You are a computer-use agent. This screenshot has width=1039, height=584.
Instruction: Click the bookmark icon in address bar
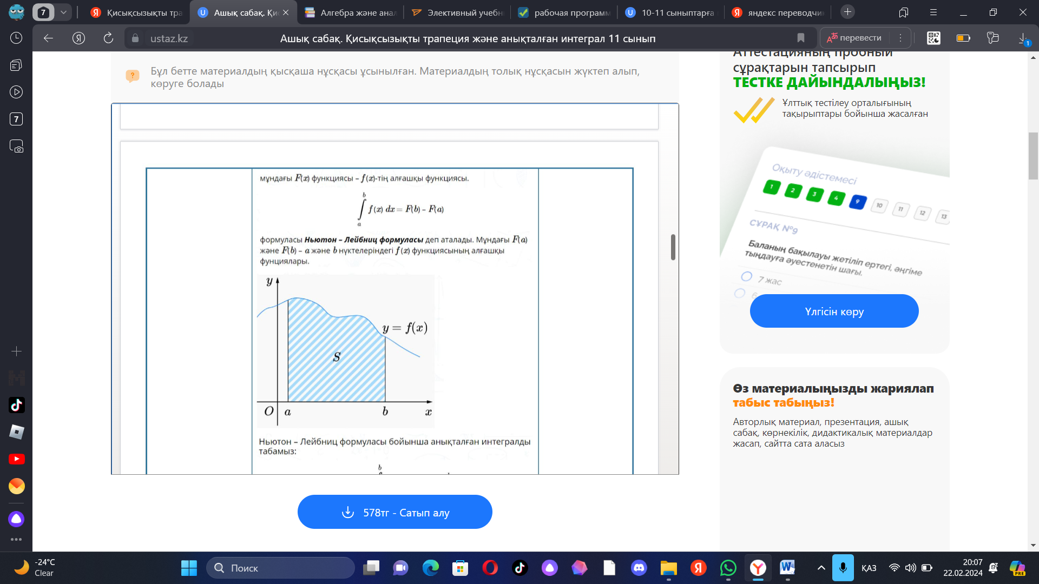pos(801,38)
